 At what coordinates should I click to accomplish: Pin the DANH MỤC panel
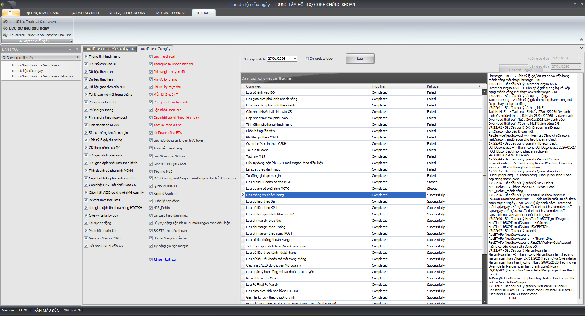coord(70,49)
